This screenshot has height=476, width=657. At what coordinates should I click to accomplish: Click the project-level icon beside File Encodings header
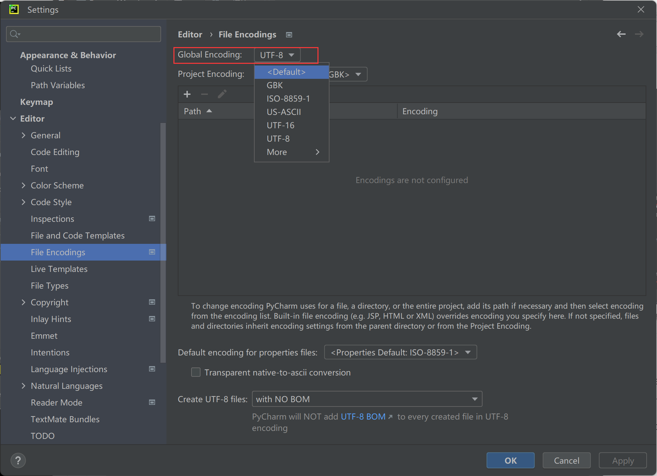click(289, 35)
